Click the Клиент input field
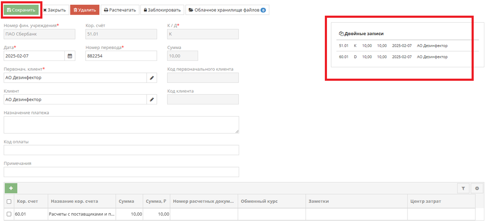Image resolution: width=486 pixels, height=222 pixels. (75, 99)
